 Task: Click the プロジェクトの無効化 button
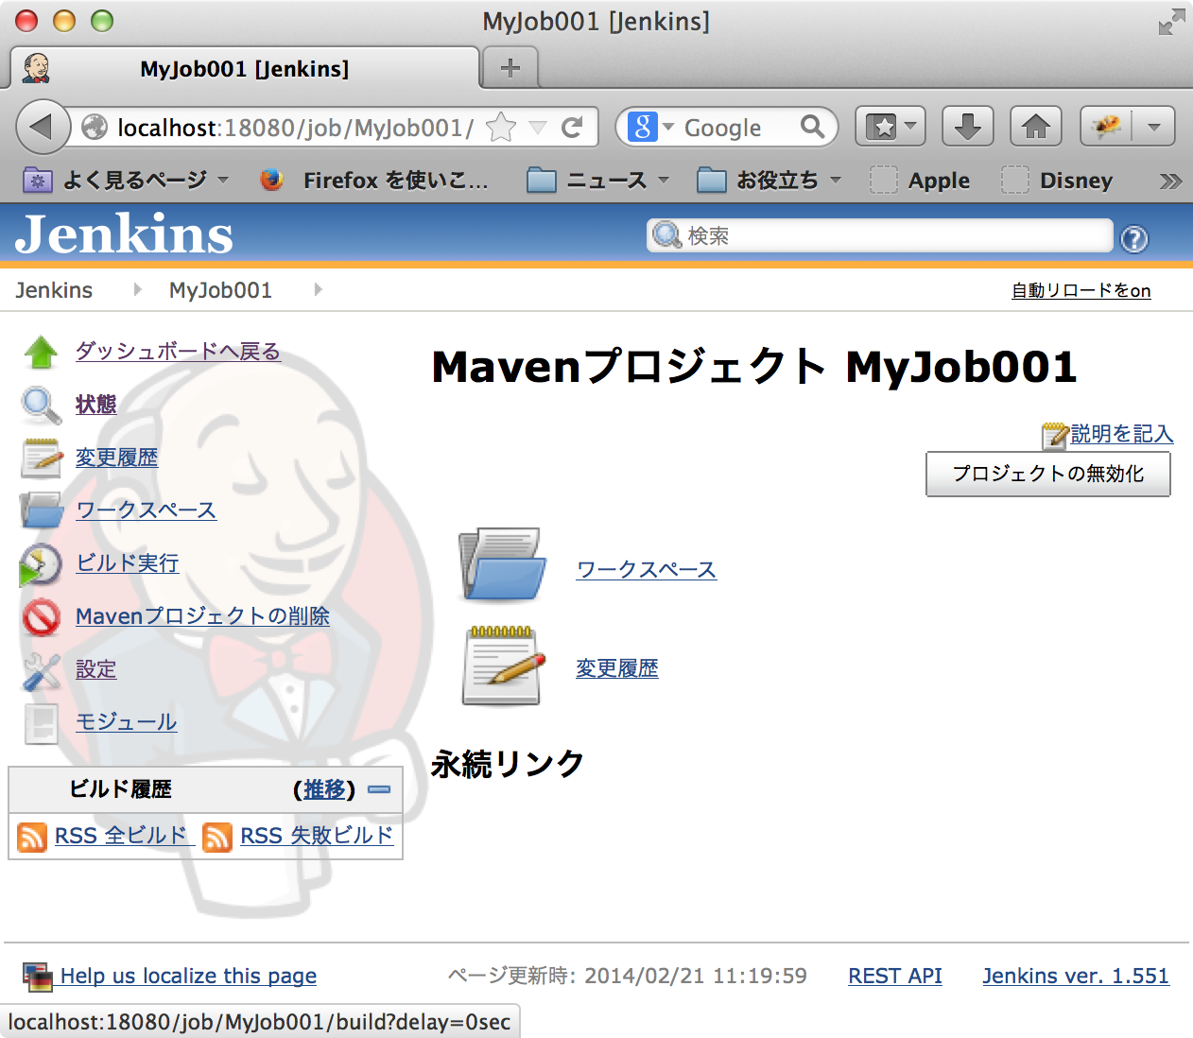point(1048,474)
